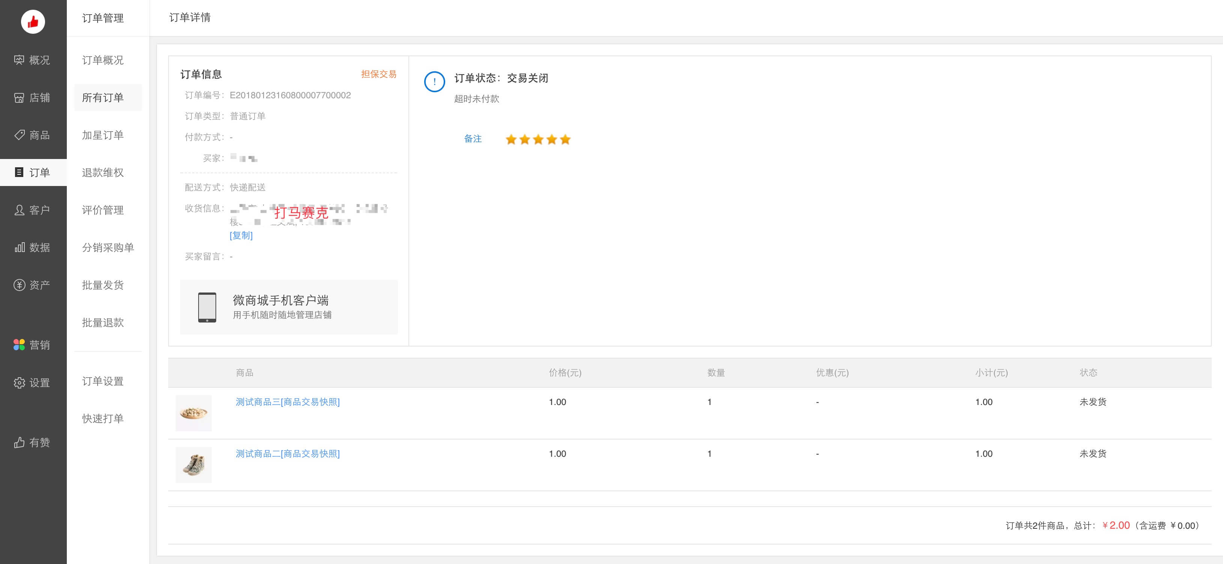Click the 订单详情 page title

pos(190,17)
